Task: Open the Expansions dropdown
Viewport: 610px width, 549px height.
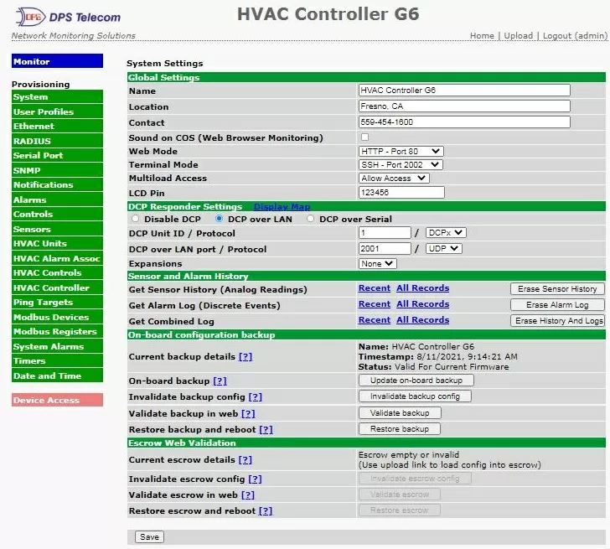Action: click(377, 263)
